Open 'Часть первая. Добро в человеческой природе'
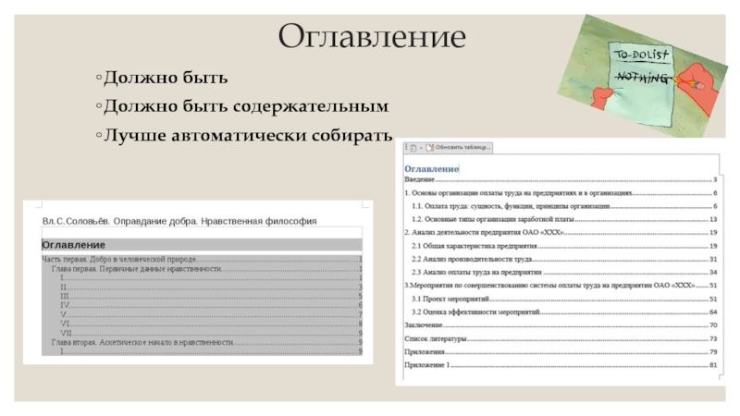This screenshot has width=740, height=416. tap(202, 260)
